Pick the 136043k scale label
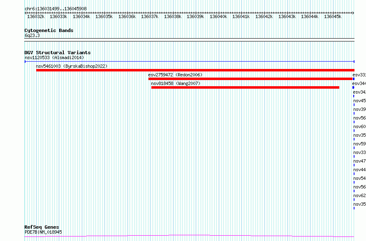The height and width of the screenshot is (241, 366). [287, 16]
